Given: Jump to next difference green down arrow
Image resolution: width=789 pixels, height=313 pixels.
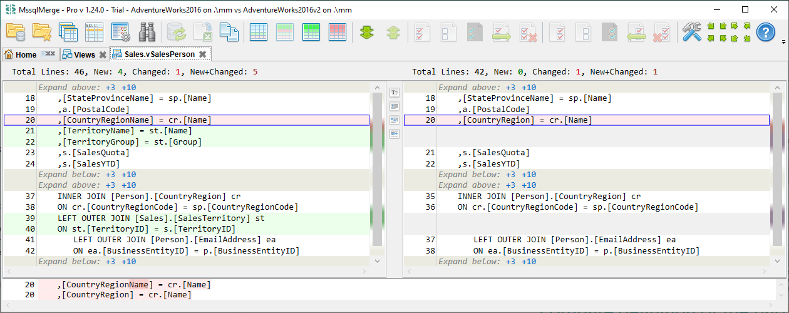Looking at the screenshot, I should coord(367,32).
